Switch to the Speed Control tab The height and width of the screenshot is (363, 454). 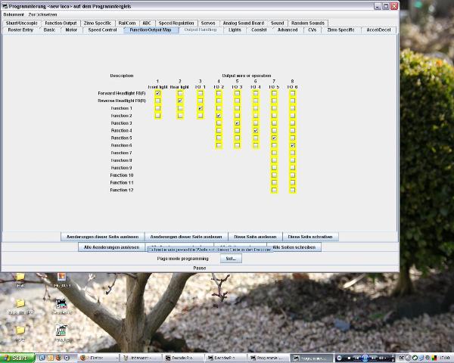(102, 29)
